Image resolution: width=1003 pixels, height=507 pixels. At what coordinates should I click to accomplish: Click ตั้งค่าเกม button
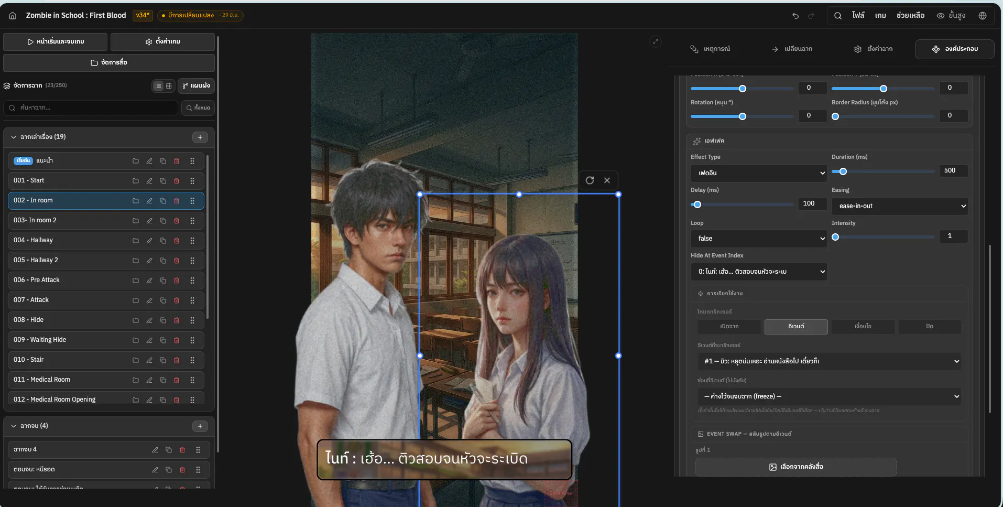pyautogui.click(x=162, y=42)
